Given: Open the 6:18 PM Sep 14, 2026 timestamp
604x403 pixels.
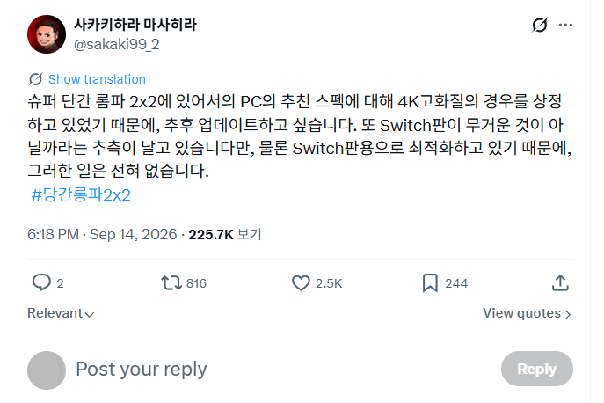Looking at the screenshot, I should (102, 234).
